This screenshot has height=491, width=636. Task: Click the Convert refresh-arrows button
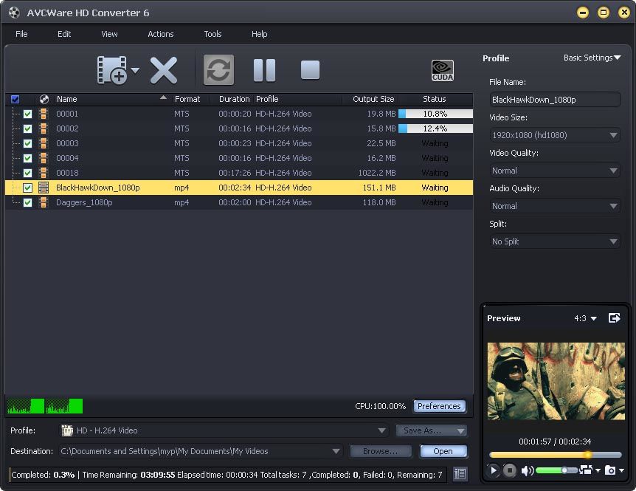(218, 70)
